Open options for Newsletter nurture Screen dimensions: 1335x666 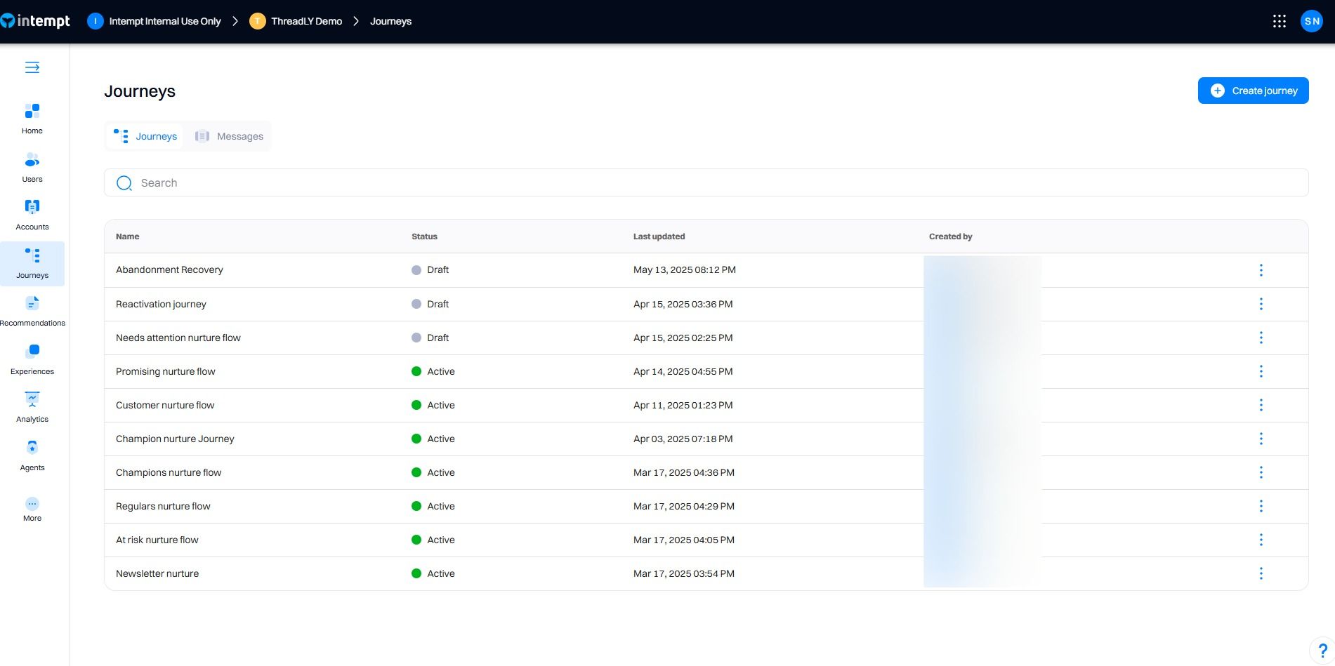pos(1261,573)
